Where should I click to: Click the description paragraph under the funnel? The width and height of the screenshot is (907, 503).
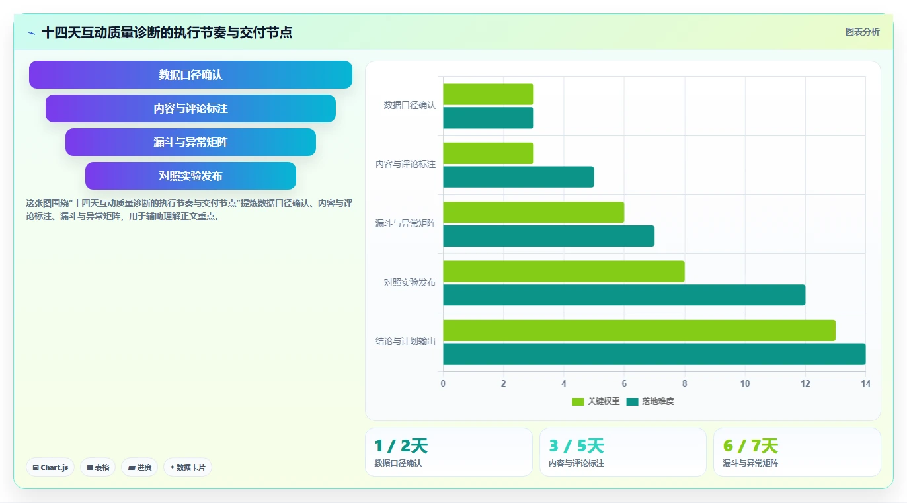189,210
